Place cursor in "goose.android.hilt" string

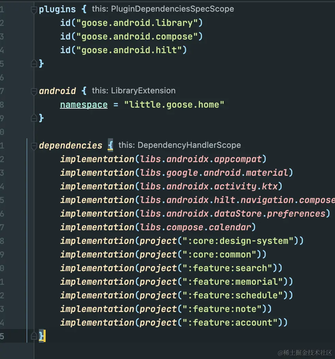pyautogui.click(x=129, y=50)
